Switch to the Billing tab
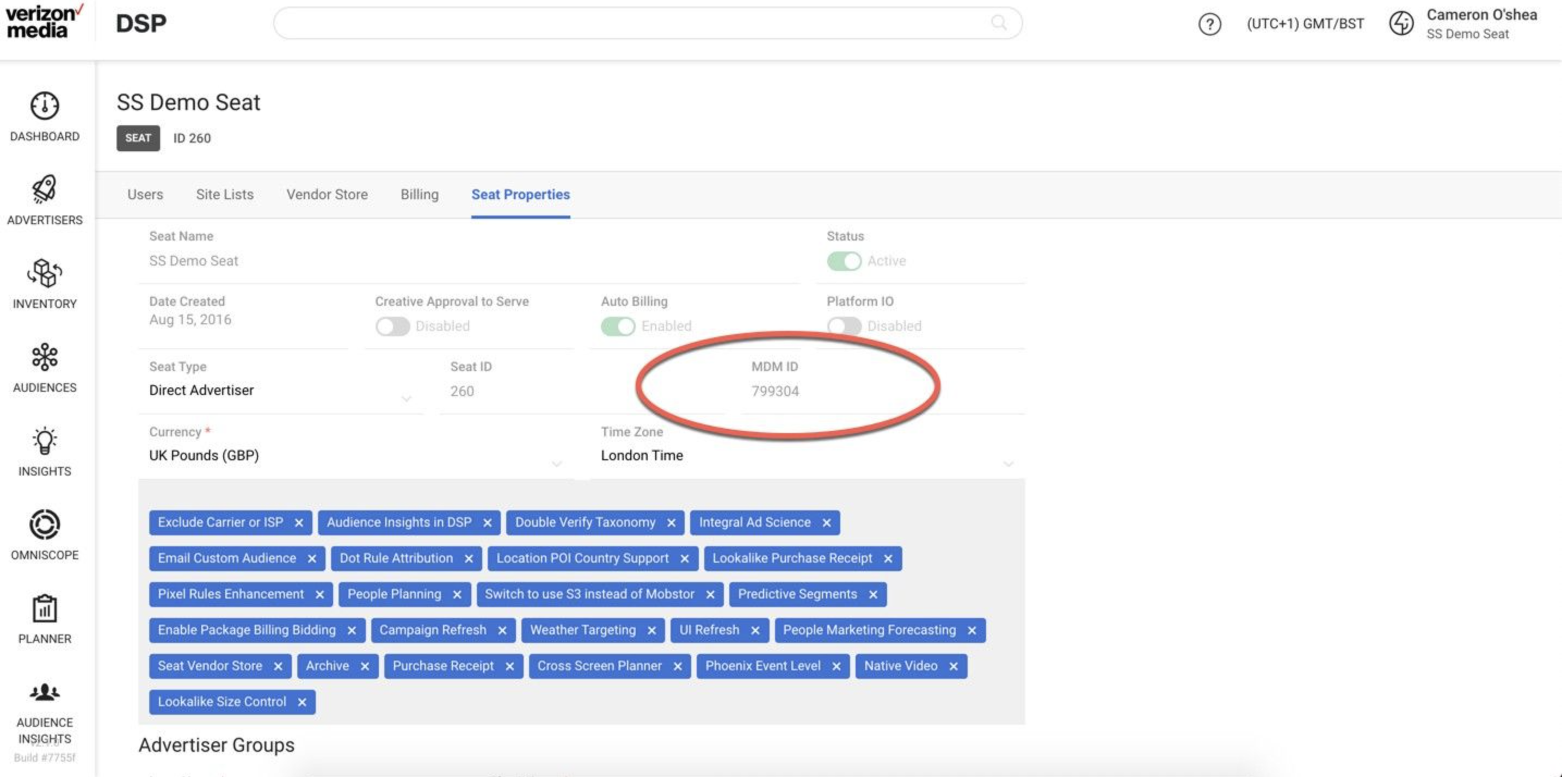The width and height of the screenshot is (1562, 777). click(x=419, y=195)
